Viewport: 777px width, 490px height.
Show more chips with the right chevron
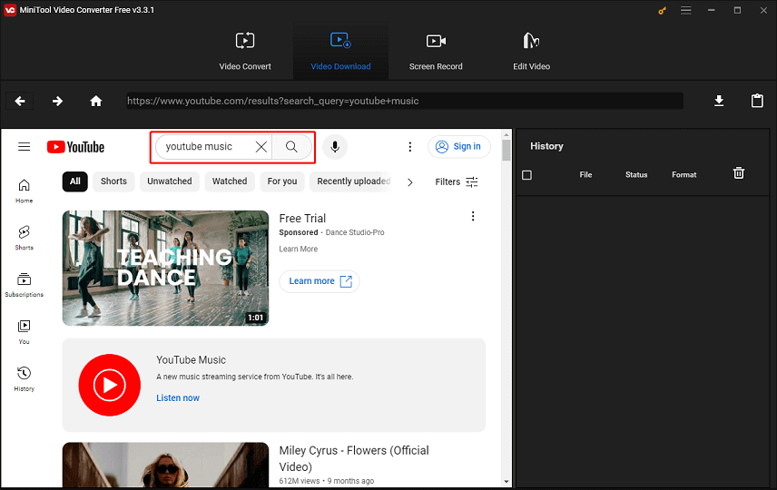(409, 182)
